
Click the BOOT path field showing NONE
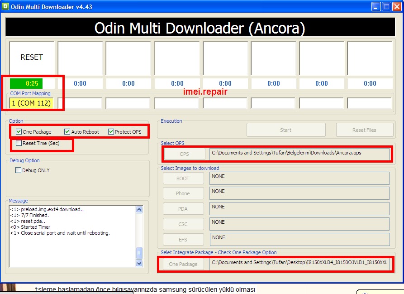pos(299,178)
